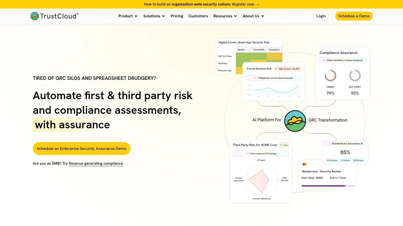The image size is (403, 226).
Task: Click the TrustCloud cloud logo icon
Action: pos(34,16)
